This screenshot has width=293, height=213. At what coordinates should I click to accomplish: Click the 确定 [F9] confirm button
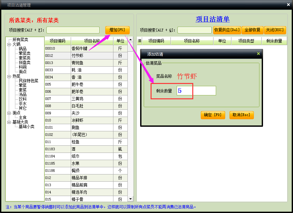tap(212, 115)
